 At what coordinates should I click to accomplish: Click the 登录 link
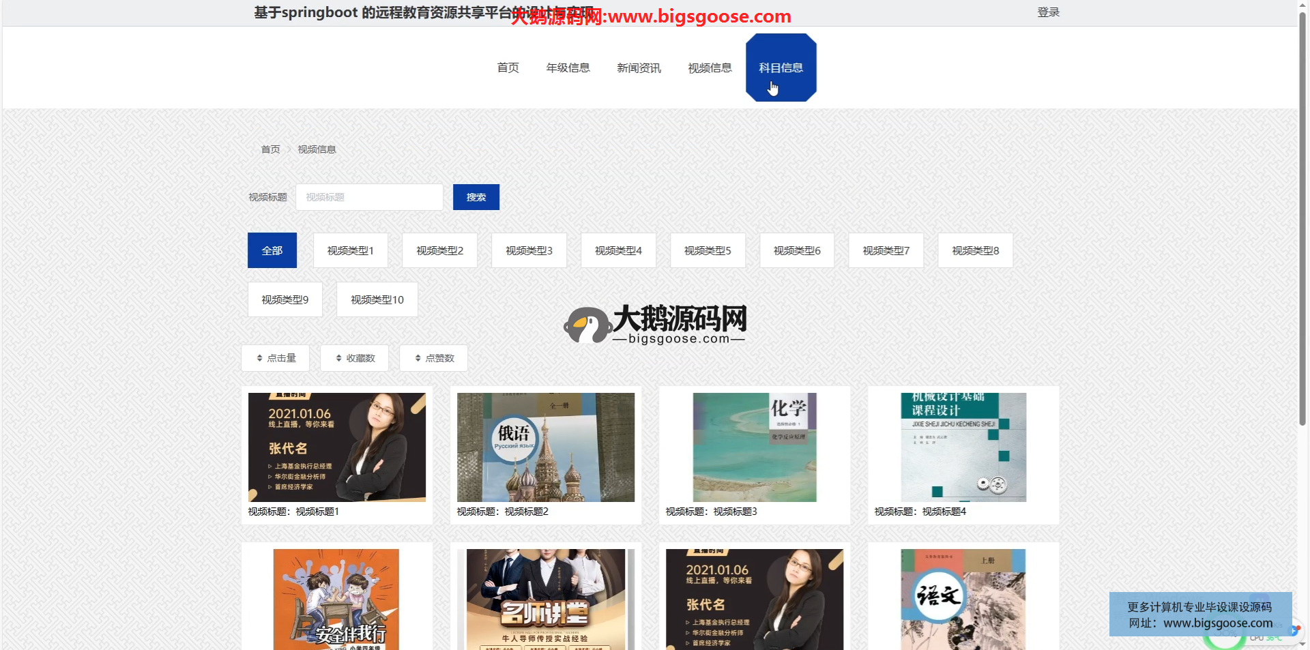coord(1048,12)
